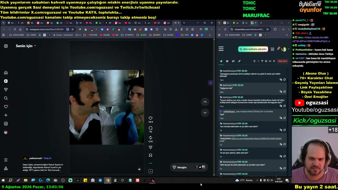
Task: Play the Sakar Şakir reel video
Action: pyautogui.click(x=107, y=107)
